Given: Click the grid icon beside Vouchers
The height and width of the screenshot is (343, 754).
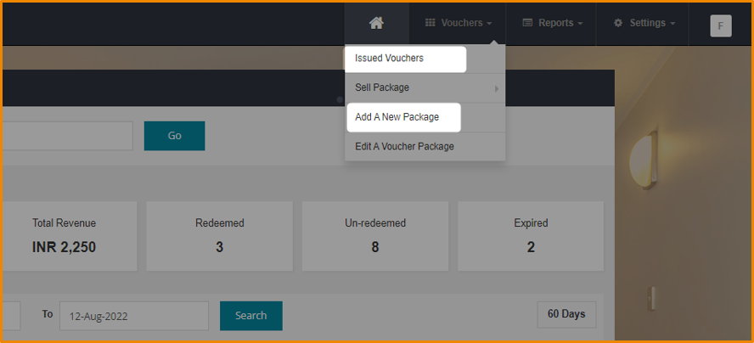Looking at the screenshot, I should (x=430, y=24).
